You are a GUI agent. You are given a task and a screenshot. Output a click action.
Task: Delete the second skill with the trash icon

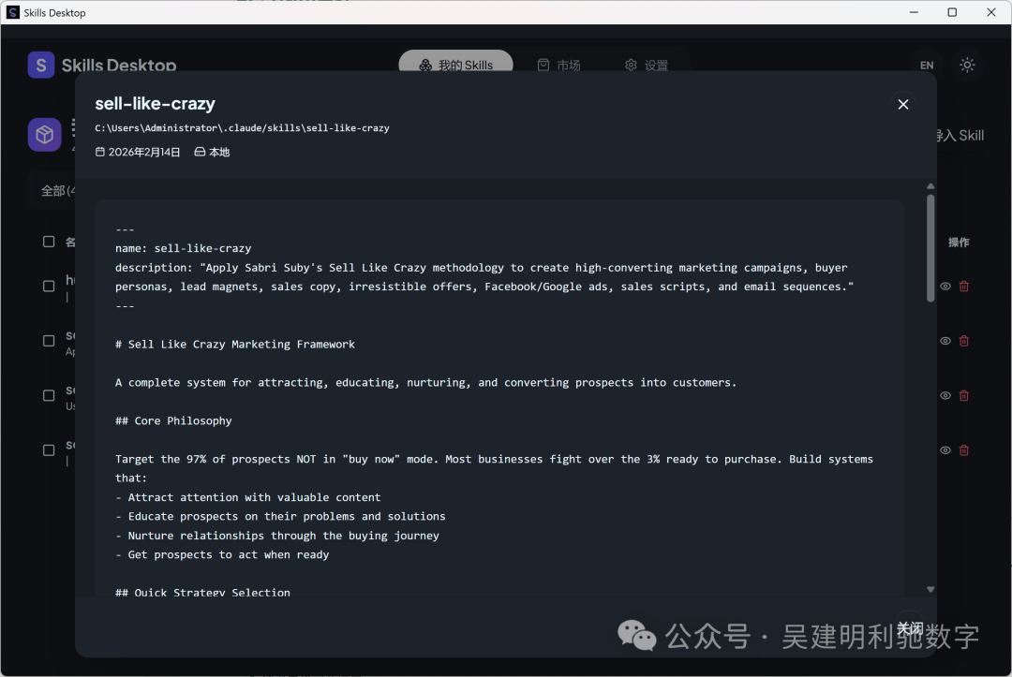[x=963, y=341]
